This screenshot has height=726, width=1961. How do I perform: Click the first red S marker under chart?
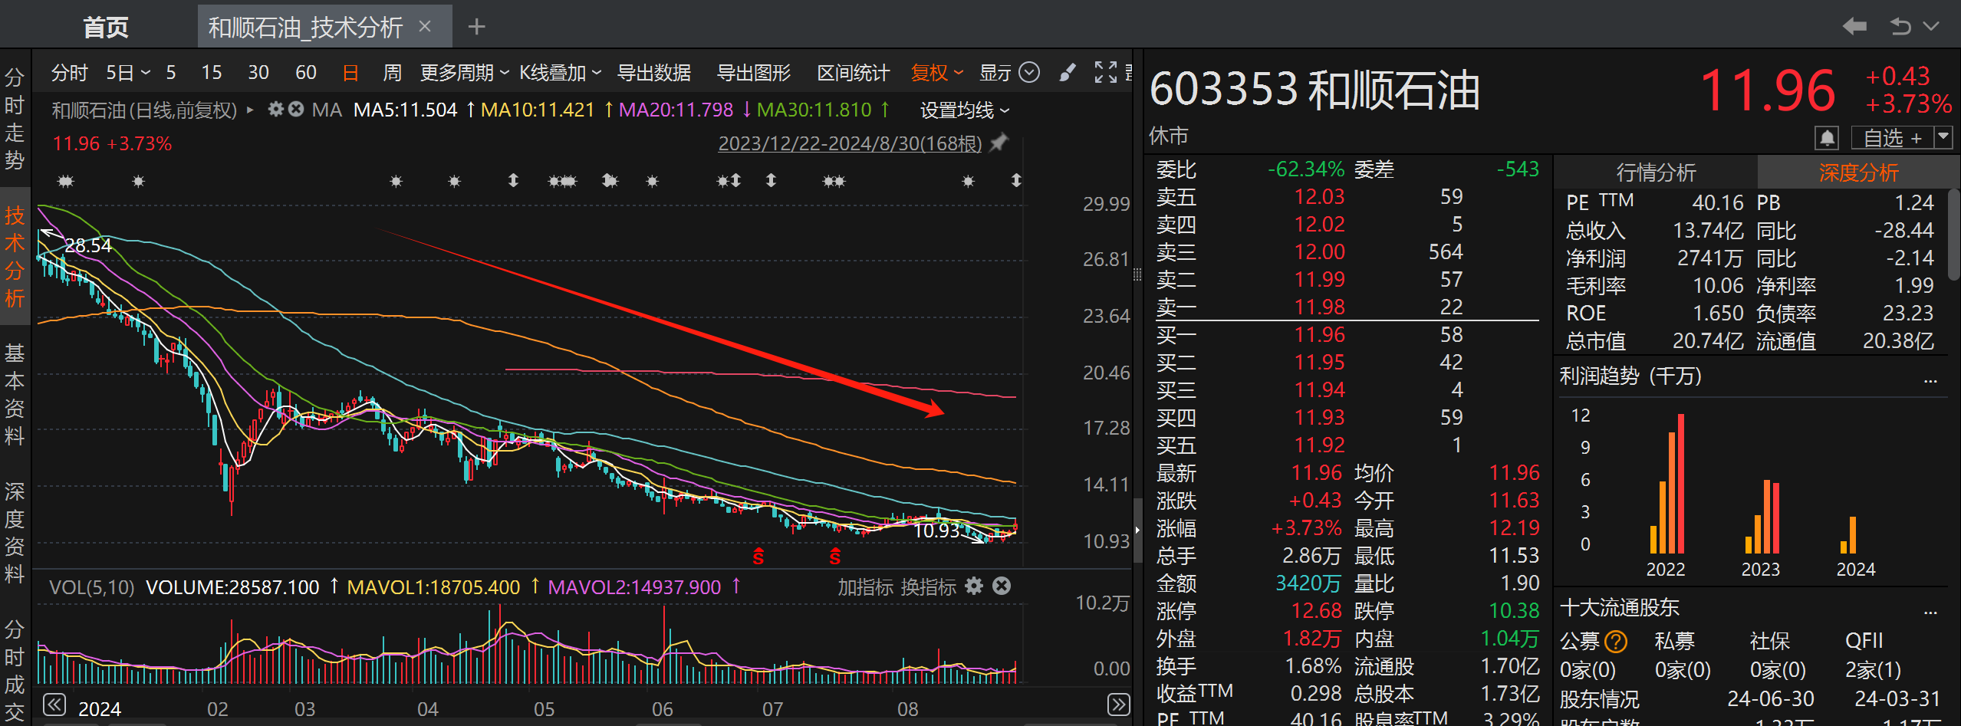(758, 557)
